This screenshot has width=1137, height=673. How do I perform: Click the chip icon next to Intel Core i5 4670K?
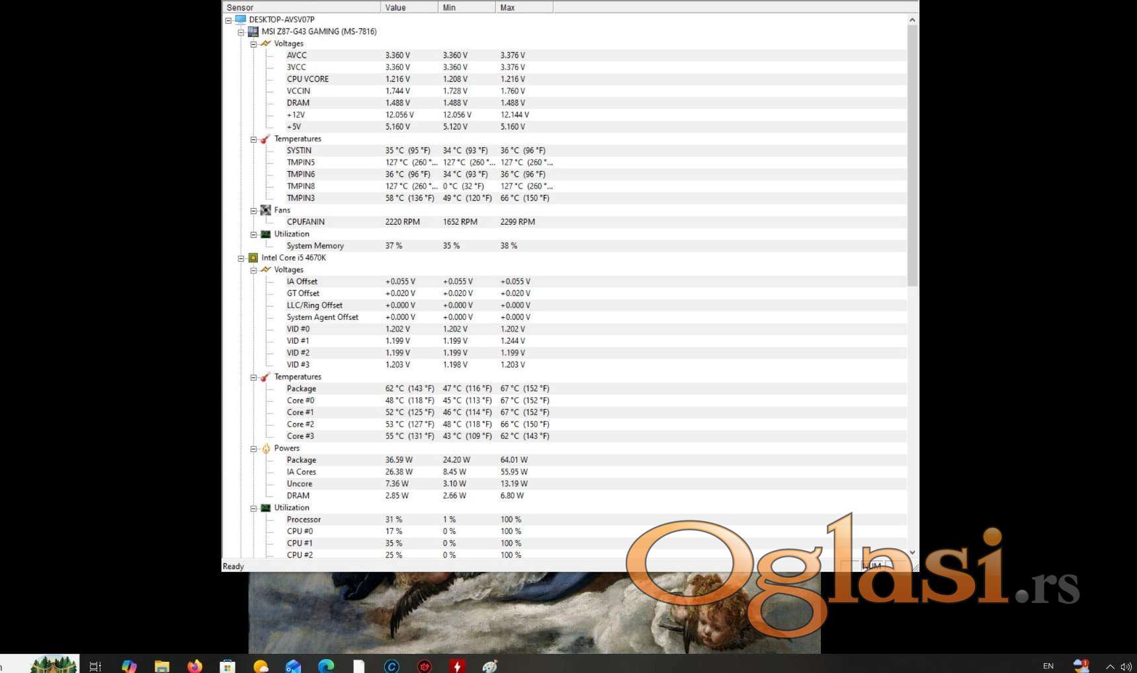pyautogui.click(x=253, y=258)
